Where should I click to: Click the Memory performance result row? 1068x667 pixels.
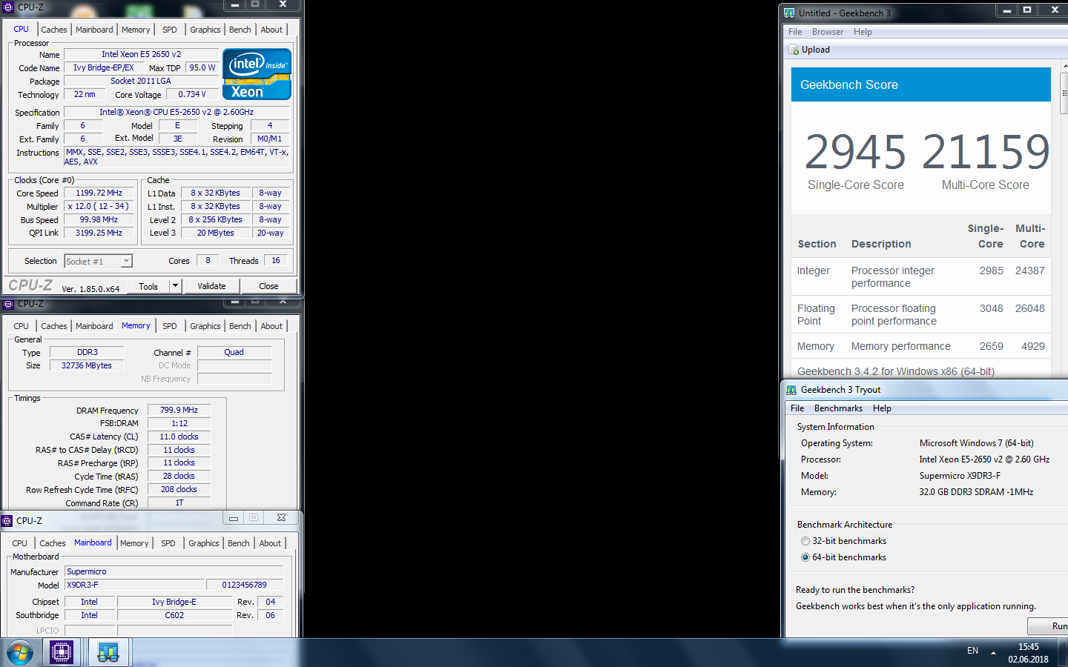921,346
